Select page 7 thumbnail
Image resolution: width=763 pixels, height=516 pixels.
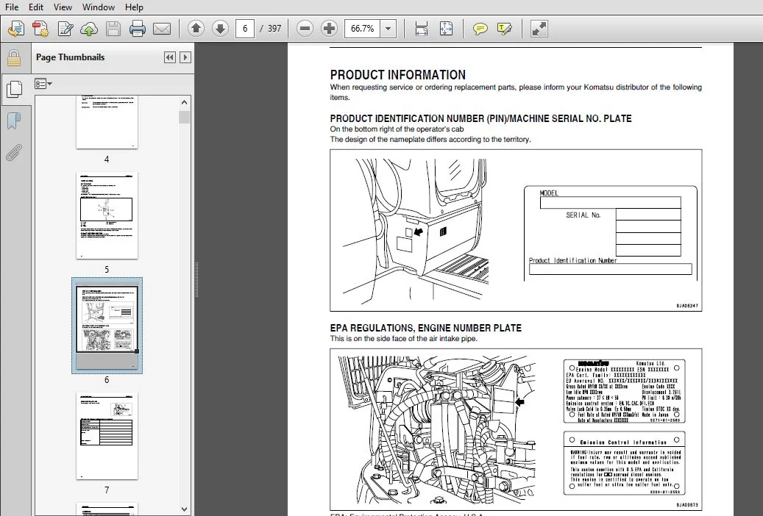point(107,436)
